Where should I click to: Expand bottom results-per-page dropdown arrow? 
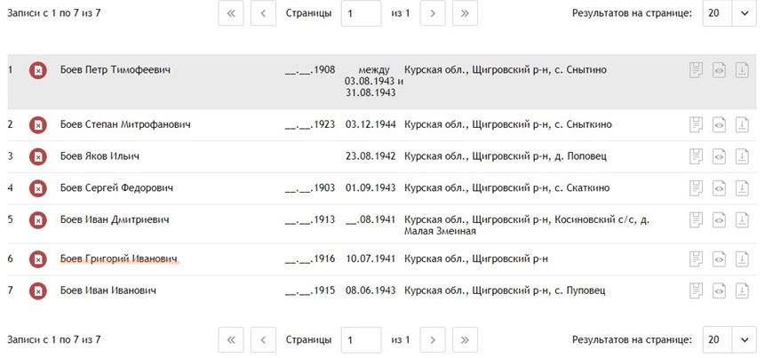pyautogui.click(x=745, y=340)
